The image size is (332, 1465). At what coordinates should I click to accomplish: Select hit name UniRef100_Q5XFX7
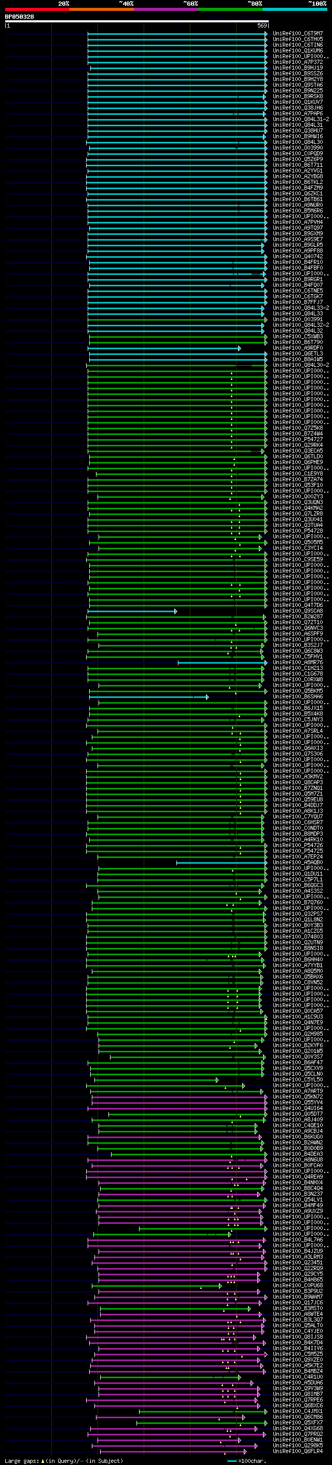click(298, 1422)
